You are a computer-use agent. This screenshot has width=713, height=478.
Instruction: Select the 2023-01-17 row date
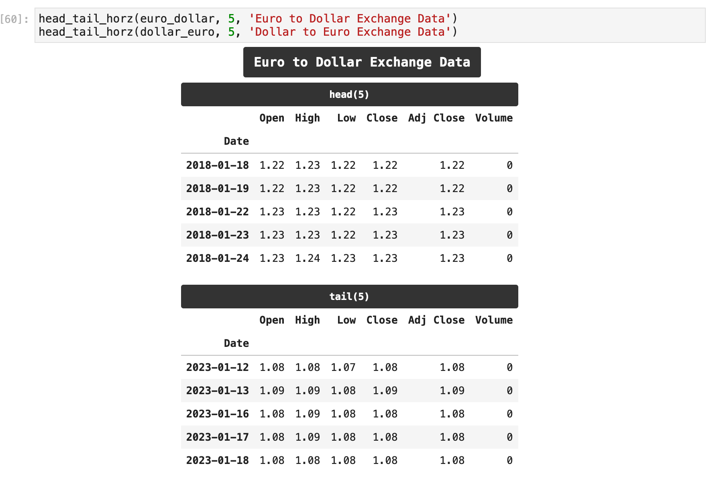point(218,437)
